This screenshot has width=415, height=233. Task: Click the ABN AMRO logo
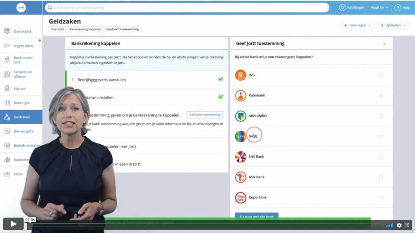[241, 116]
